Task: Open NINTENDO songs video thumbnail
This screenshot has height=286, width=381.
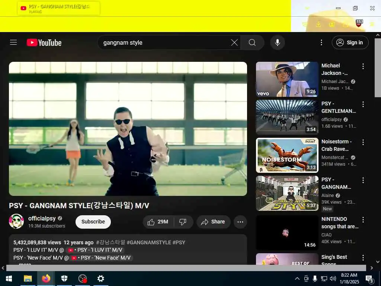Action: pyautogui.click(x=287, y=233)
